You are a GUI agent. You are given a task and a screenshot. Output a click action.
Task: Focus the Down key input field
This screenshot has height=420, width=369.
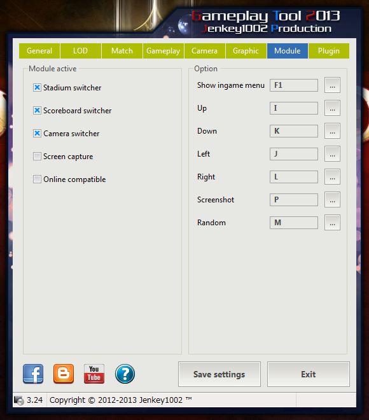tap(294, 131)
